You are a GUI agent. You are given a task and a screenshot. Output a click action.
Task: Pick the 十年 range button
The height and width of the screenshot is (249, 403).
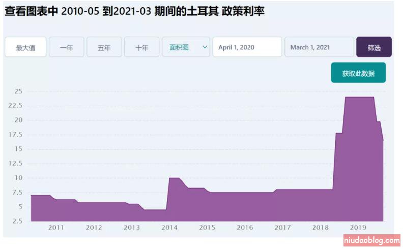coord(142,47)
